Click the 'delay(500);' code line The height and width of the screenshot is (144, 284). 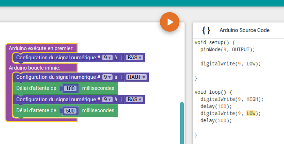[216, 120]
